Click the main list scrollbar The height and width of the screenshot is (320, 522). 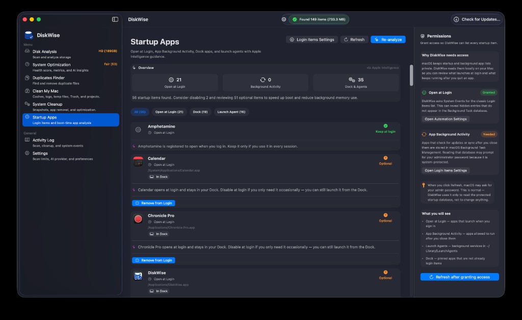(x=411, y=75)
